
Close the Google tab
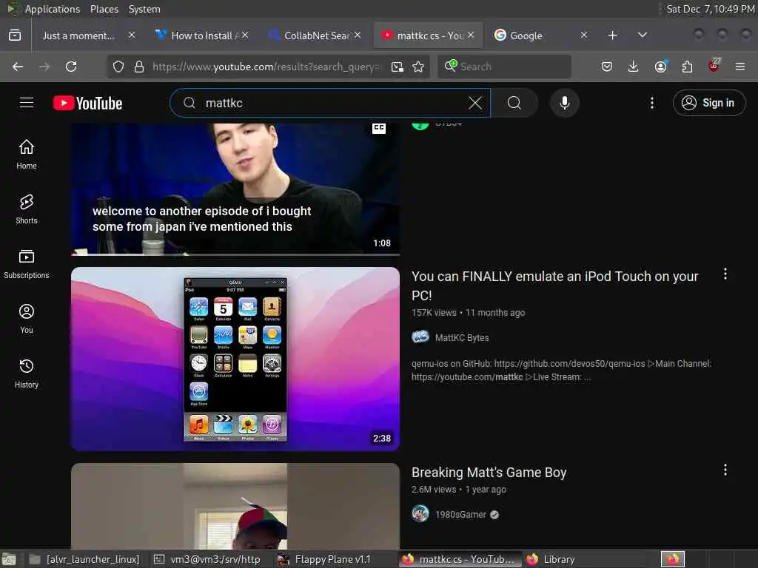584,35
